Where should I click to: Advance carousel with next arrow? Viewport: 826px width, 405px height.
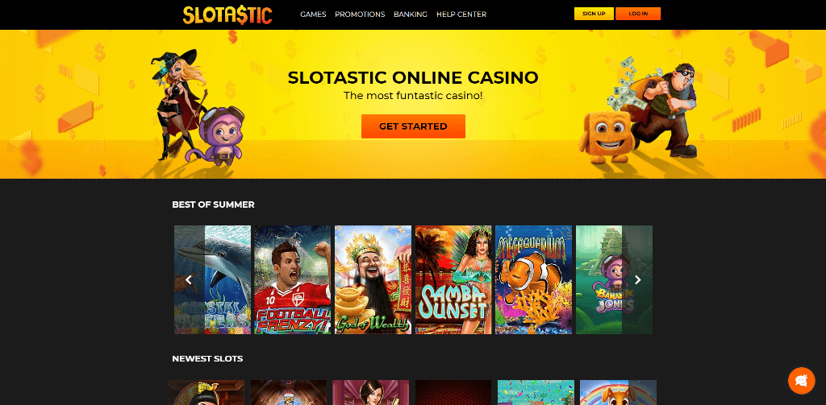pyautogui.click(x=637, y=280)
